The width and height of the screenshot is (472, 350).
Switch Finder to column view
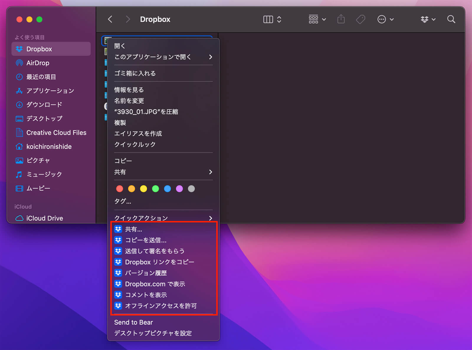pyautogui.click(x=268, y=19)
